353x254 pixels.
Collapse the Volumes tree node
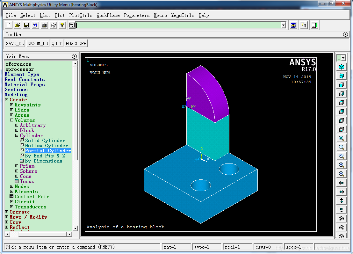point(12,120)
